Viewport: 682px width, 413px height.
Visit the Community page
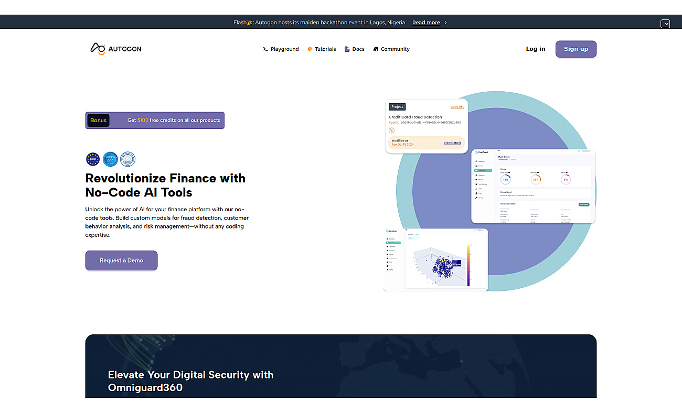coord(391,49)
